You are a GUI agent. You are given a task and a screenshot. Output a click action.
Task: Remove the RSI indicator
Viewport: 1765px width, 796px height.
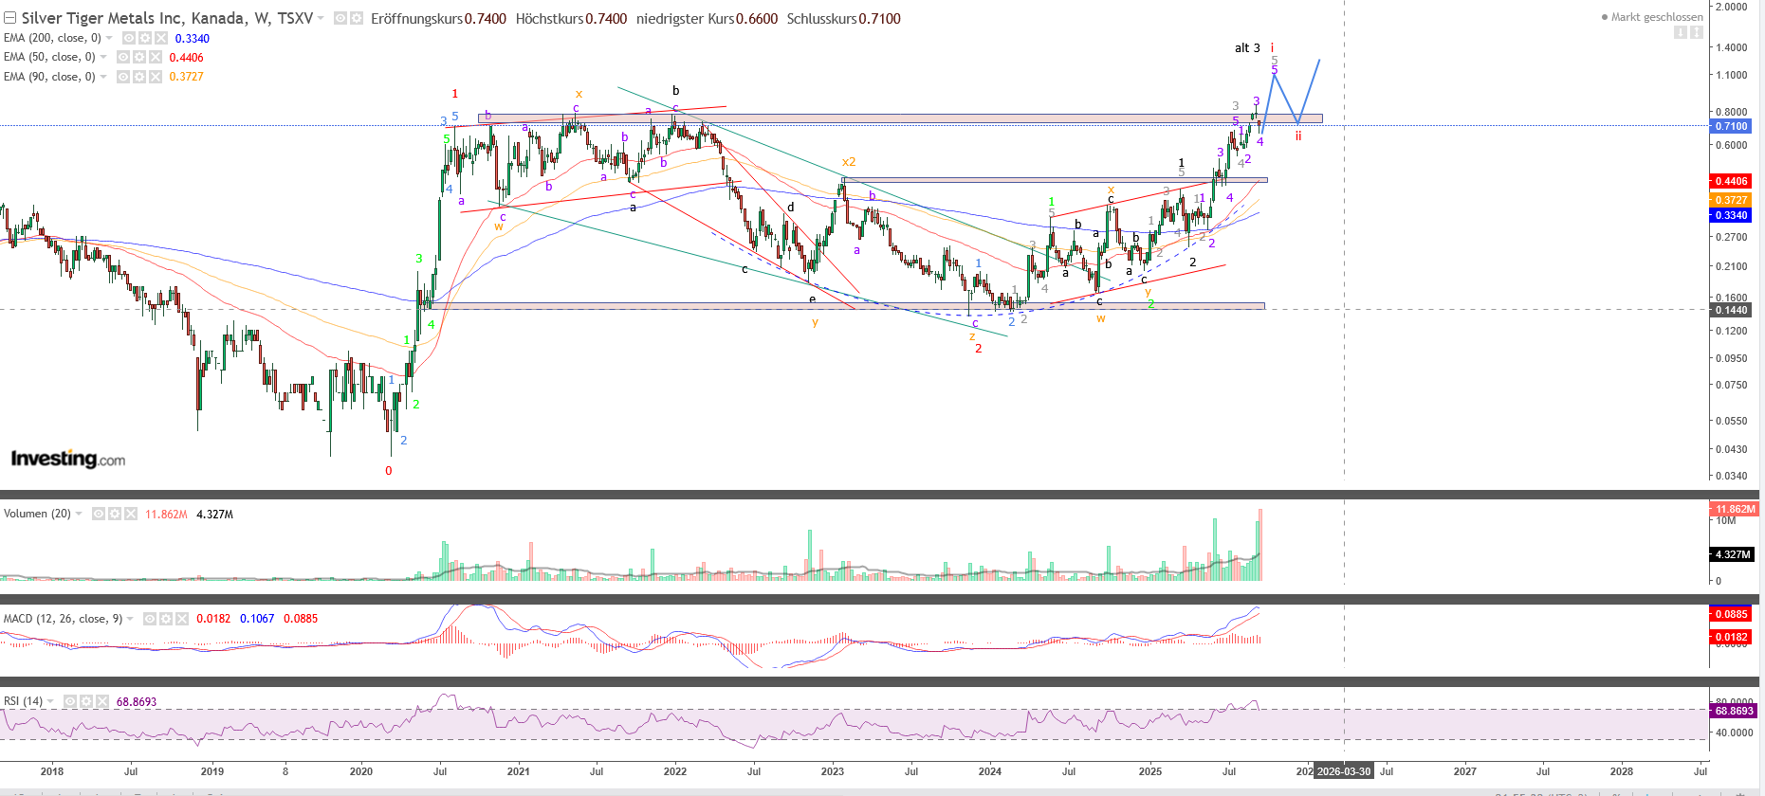102,701
